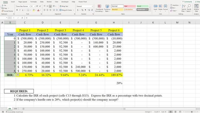
Task: Switch to Page Break Preview in status bar
Action: tap(180, 112)
